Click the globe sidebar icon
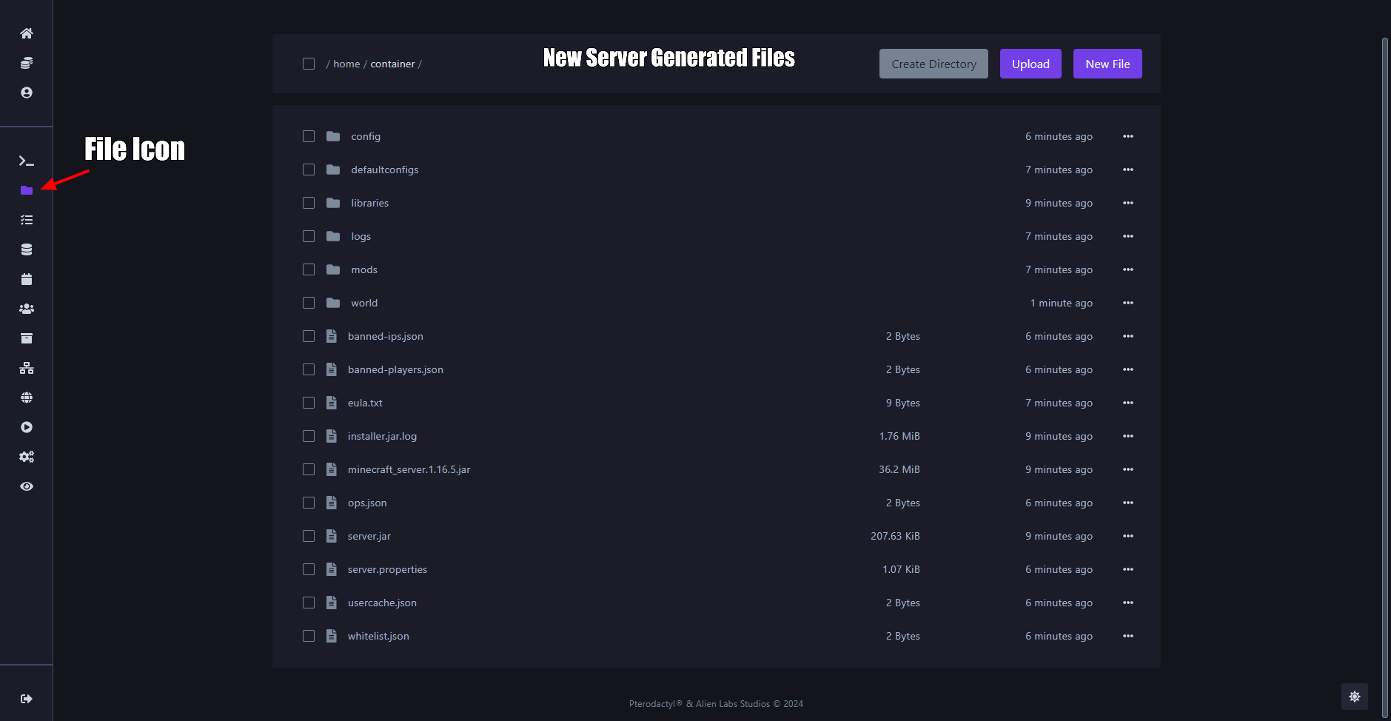This screenshot has width=1391, height=721. tap(27, 398)
